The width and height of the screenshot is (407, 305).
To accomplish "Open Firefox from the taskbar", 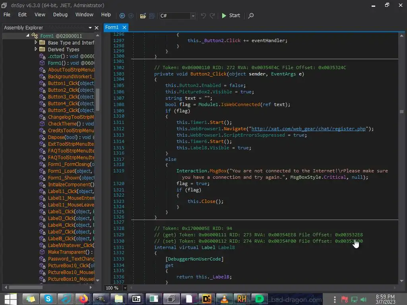I will point(83,299).
